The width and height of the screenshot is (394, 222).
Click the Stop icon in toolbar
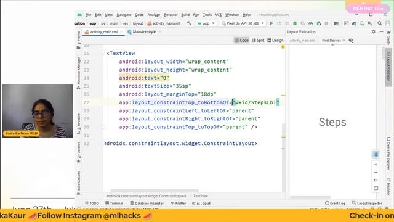326,23
